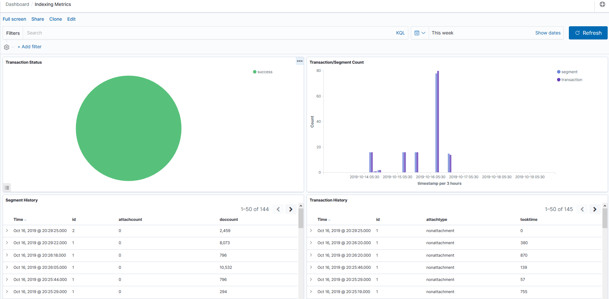Toggle the success legend entry

262,72
